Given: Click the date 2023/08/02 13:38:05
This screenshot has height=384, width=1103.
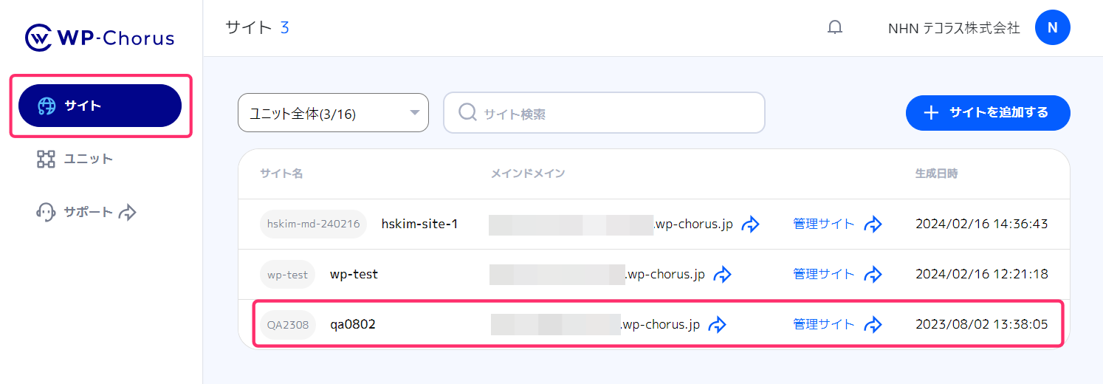Looking at the screenshot, I should coord(981,324).
